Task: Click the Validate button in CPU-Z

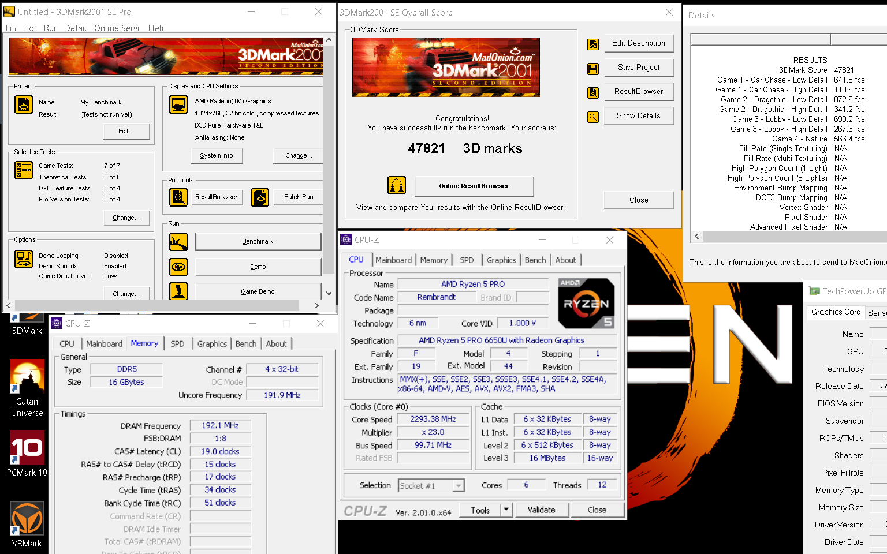Action: (542, 510)
